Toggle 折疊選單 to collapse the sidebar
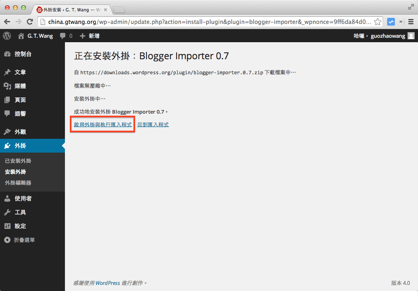This screenshot has height=291, width=418. tap(22, 239)
